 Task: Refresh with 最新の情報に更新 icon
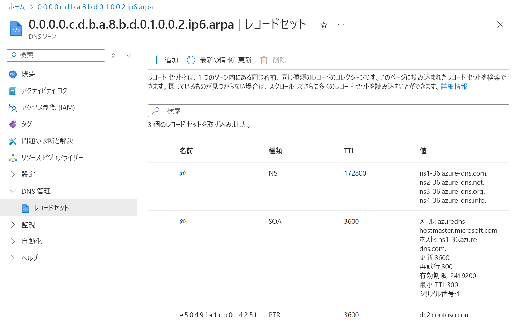coord(191,60)
